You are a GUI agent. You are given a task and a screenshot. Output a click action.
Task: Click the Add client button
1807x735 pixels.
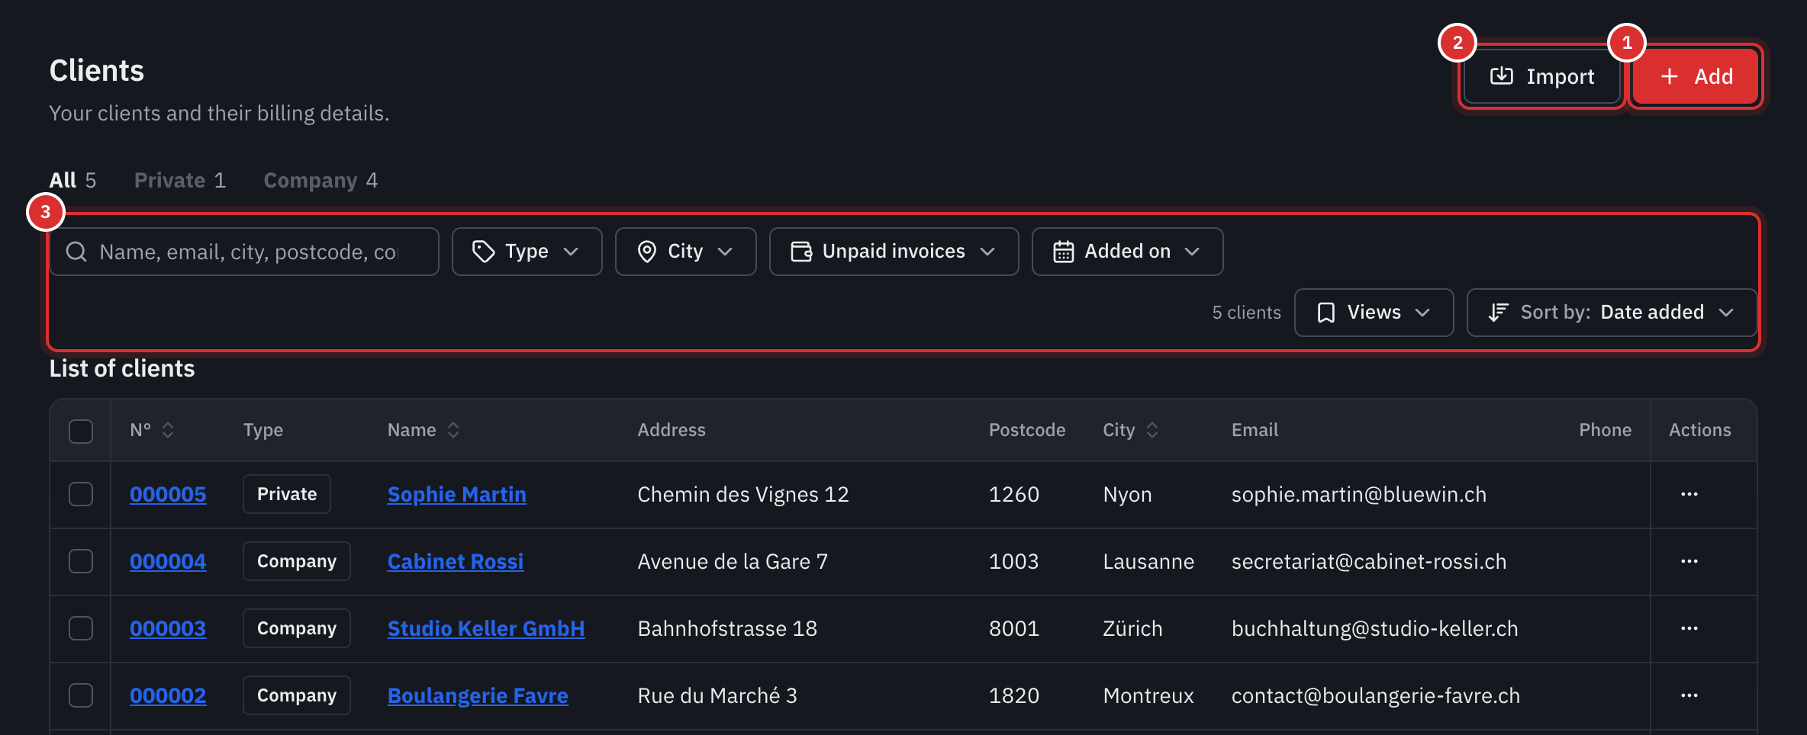click(x=1696, y=76)
